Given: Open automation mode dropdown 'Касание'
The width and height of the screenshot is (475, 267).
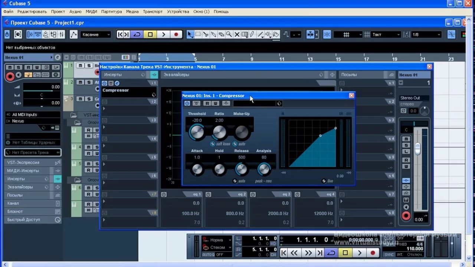Looking at the screenshot, I should [96, 34].
